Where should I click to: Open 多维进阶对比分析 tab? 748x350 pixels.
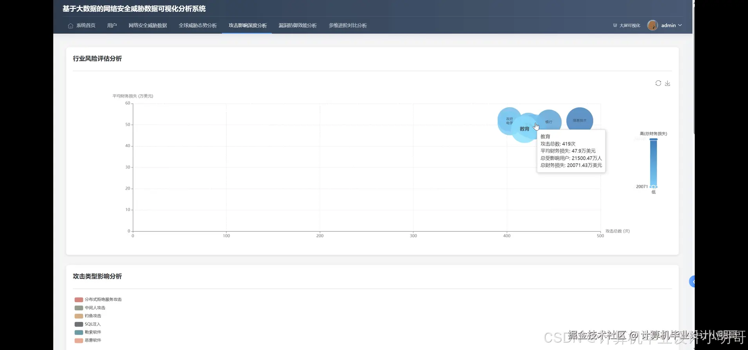coord(348,25)
